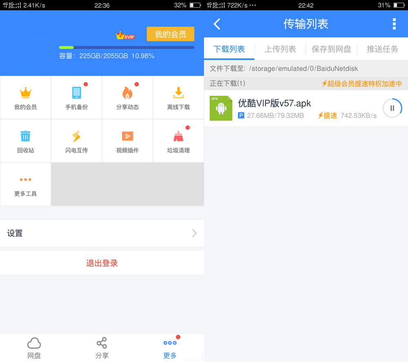Tap the orange 提速 speed-up label

[327, 116]
